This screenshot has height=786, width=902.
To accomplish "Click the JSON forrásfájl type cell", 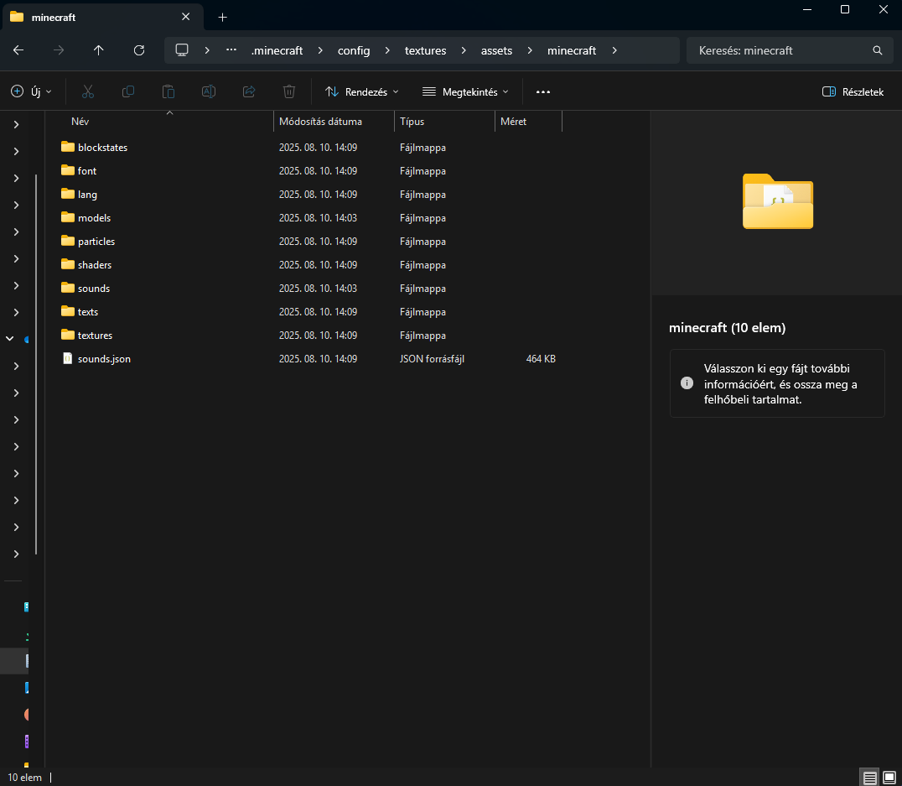I will coord(432,359).
